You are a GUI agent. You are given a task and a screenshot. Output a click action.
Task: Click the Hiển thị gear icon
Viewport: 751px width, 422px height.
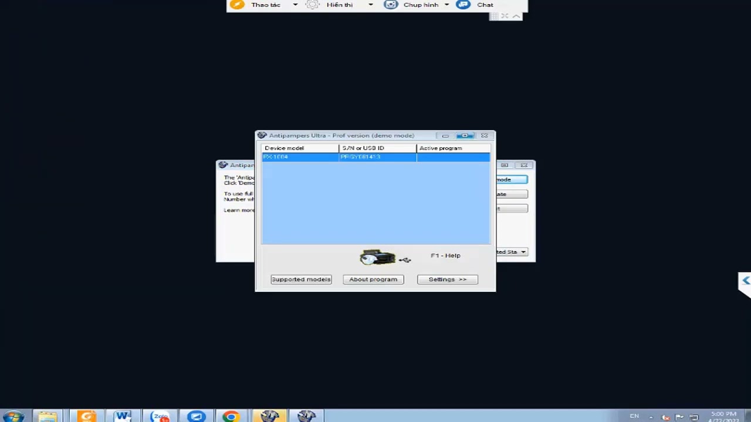313,5
